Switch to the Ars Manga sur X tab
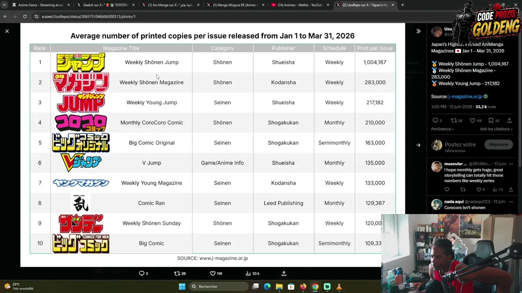The height and width of the screenshot is (293, 522). [x=170, y=5]
